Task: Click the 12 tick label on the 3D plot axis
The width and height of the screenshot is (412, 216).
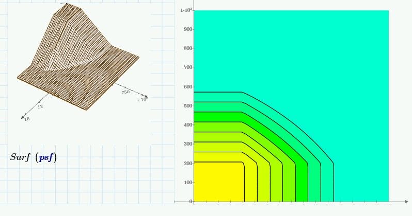Action: [40, 106]
